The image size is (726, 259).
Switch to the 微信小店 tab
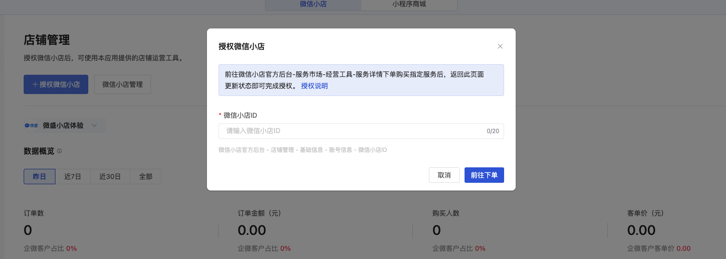coord(313,4)
